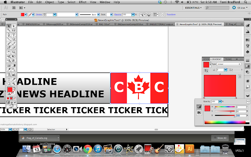Open the graphic Style dropdown
251x157 pixels.
point(111,15)
